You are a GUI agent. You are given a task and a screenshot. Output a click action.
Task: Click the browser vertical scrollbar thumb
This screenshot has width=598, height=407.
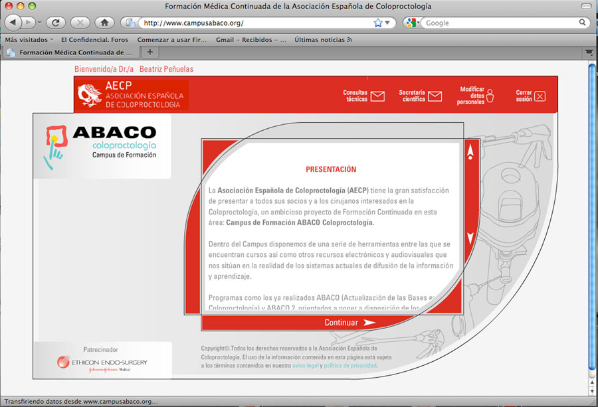coord(592,217)
